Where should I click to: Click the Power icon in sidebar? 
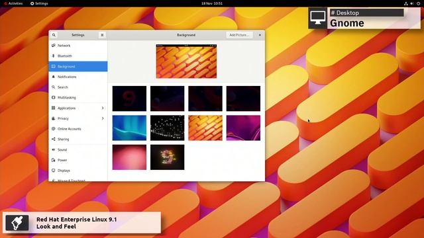click(x=53, y=160)
